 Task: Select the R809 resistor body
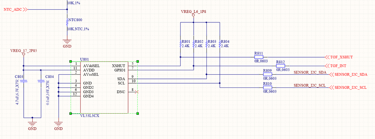click(x=267, y=74)
